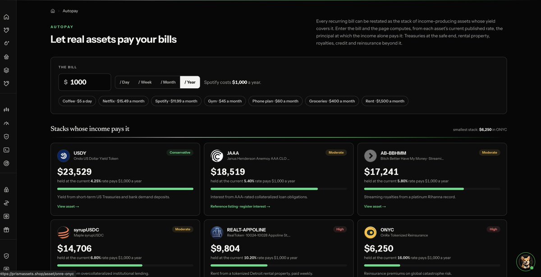Click the $14,706 principal amount
The image size is (541, 277).
(74, 248)
